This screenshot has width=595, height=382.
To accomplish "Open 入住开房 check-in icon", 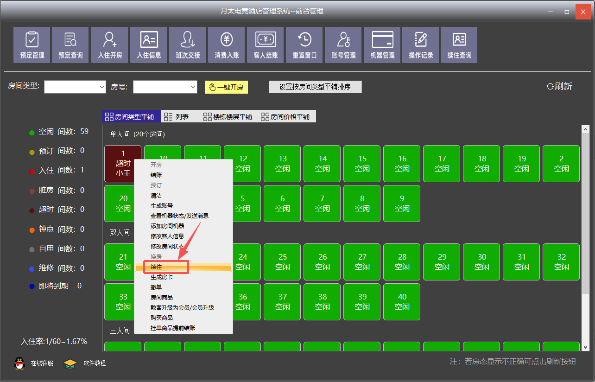I will pos(110,45).
